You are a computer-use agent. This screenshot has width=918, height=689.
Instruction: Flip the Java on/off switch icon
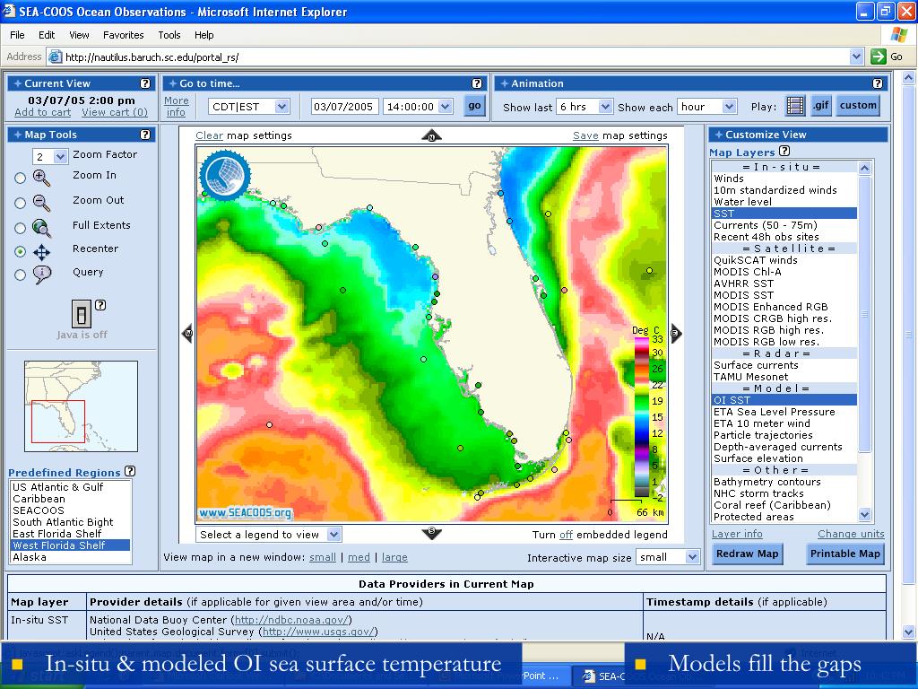tap(82, 314)
